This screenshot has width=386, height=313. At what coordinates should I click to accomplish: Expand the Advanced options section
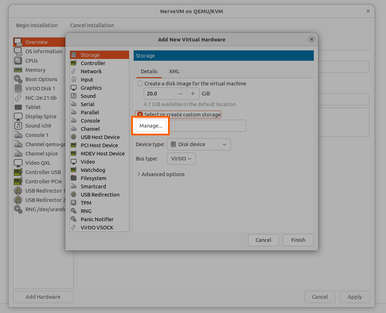click(x=161, y=174)
